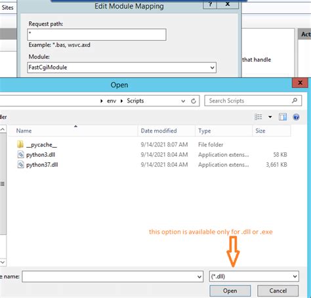Show the preview pane icon
Viewport: 311px width, 298px height.
click(x=283, y=117)
